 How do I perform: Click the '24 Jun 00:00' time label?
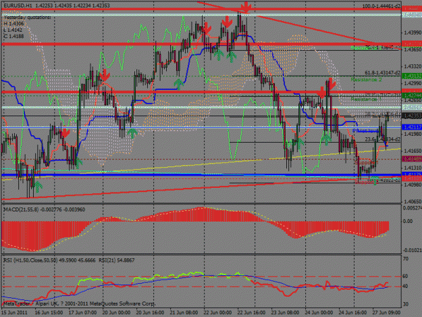(x=319, y=312)
